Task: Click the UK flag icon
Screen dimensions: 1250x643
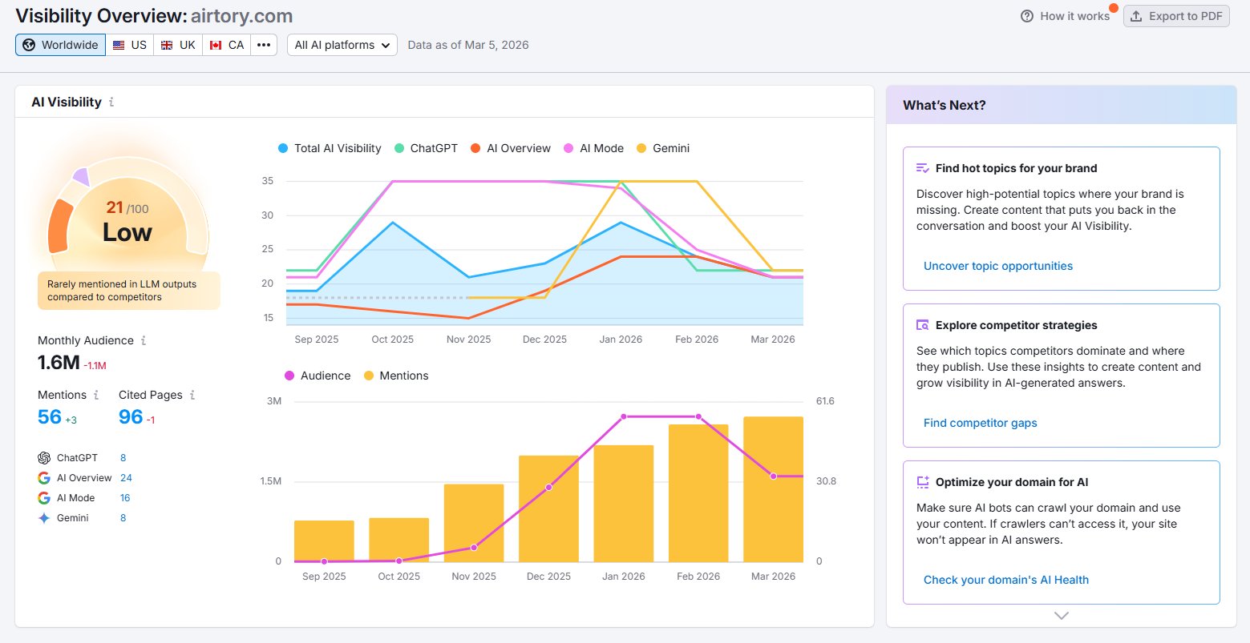Action: (x=167, y=45)
